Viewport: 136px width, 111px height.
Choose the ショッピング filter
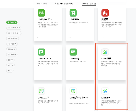pos(12,44)
